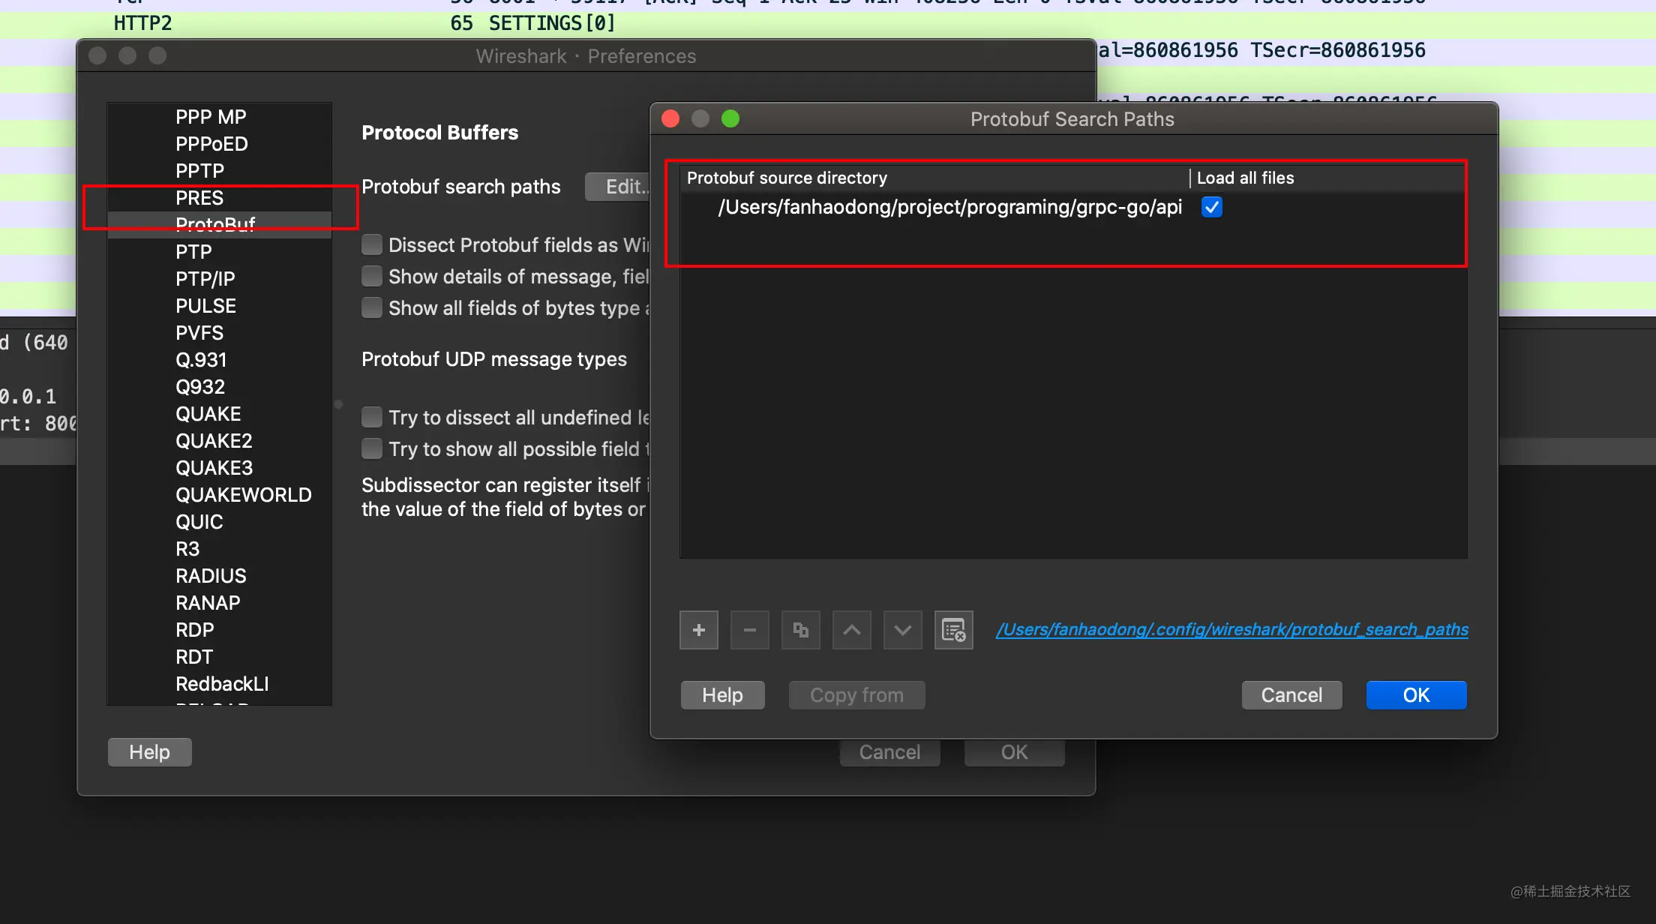Open the protobuf_search_paths config file link
Viewport: 1656px width, 924px height.
point(1231,630)
